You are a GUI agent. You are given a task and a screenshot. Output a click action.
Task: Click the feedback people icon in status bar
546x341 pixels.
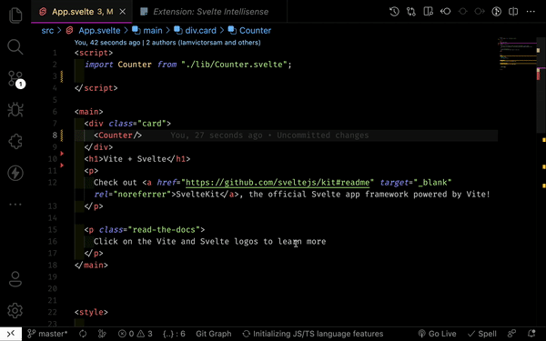click(x=511, y=334)
